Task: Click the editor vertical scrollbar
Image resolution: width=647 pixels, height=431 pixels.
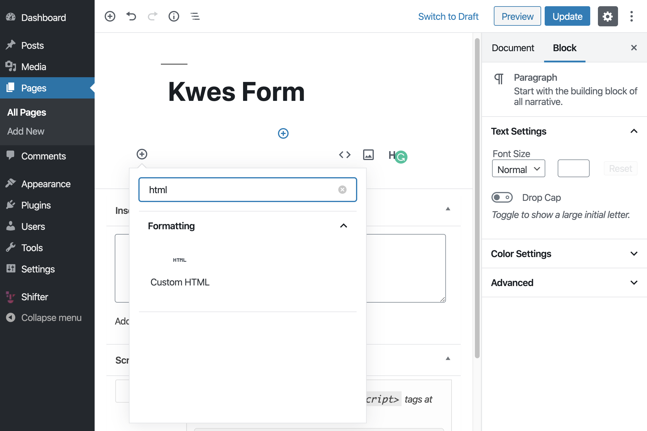Action: point(477,198)
